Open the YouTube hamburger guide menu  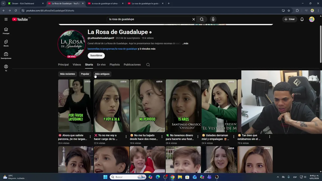(6, 19)
